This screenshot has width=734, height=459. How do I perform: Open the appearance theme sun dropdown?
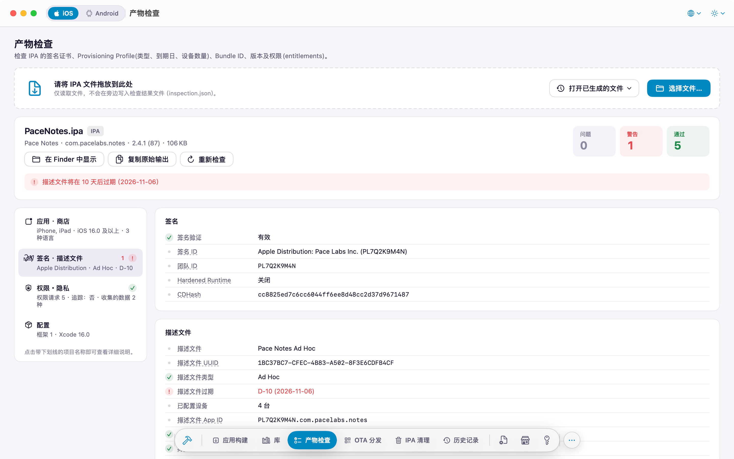(718, 13)
